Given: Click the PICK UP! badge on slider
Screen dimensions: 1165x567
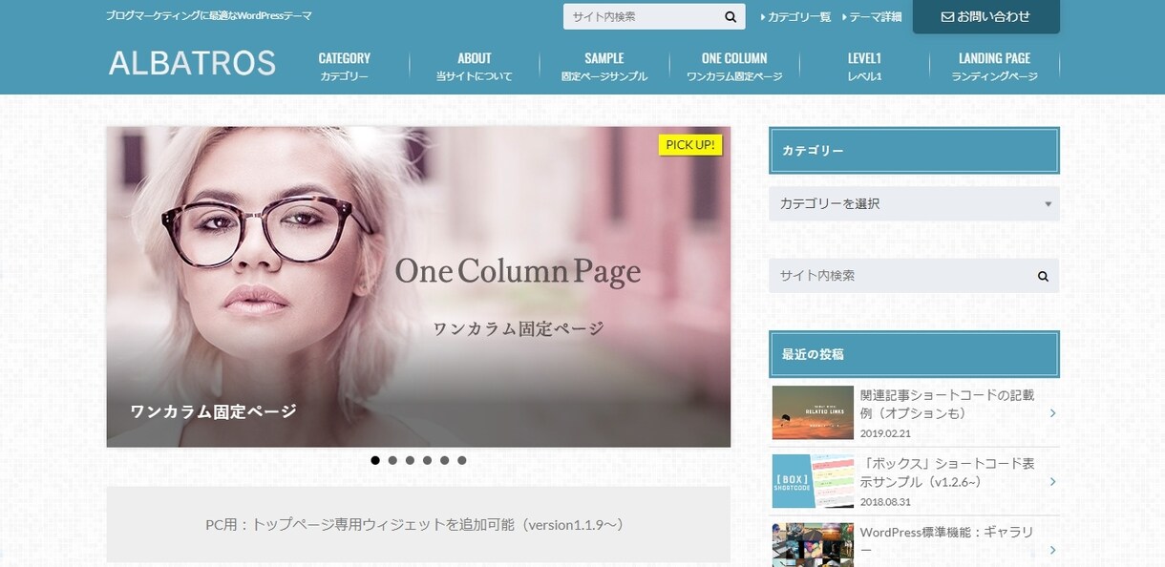Looking at the screenshot, I should (690, 145).
